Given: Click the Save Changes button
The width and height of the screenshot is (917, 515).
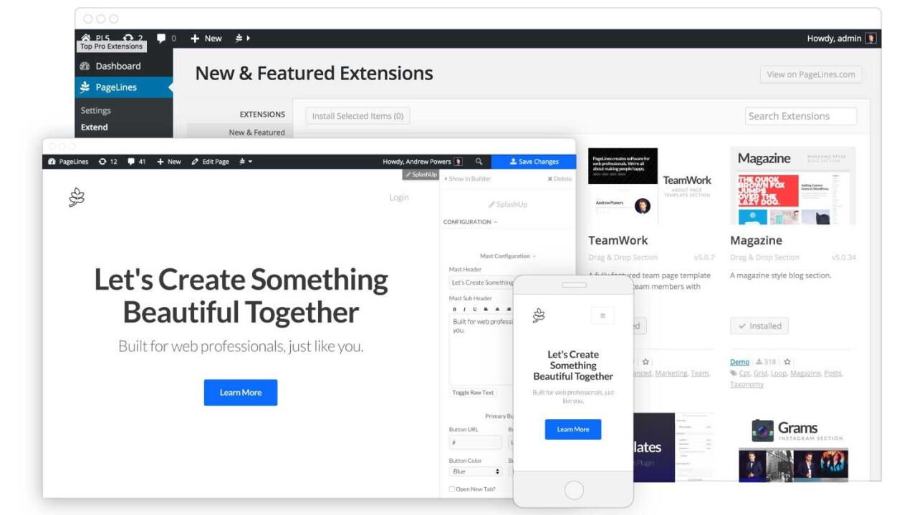Looking at the screenshot, I should (x=534, y=162).
